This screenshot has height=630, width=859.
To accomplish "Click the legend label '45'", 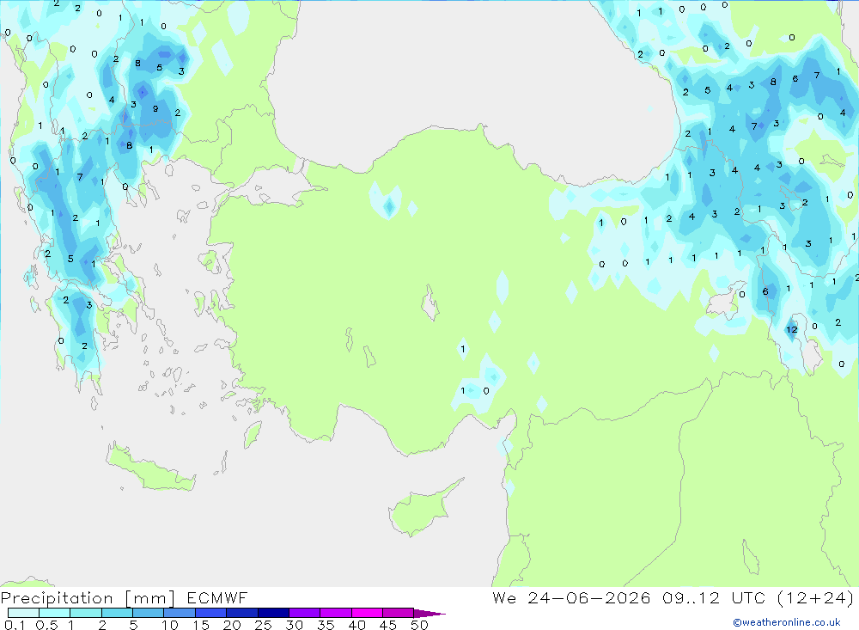I will 388,625.
